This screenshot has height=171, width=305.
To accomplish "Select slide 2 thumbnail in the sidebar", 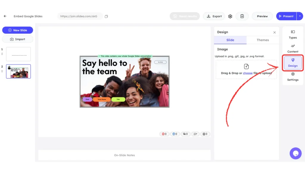I will click(18, 71).
